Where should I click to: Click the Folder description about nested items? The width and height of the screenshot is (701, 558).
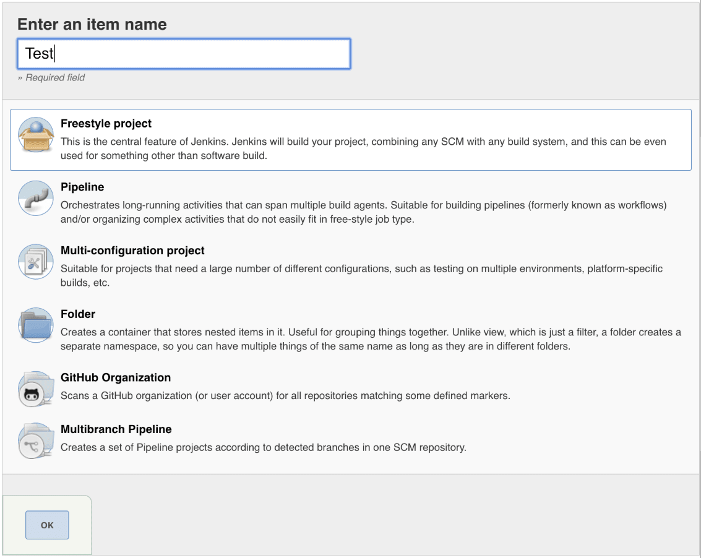(x=371, y=339)
